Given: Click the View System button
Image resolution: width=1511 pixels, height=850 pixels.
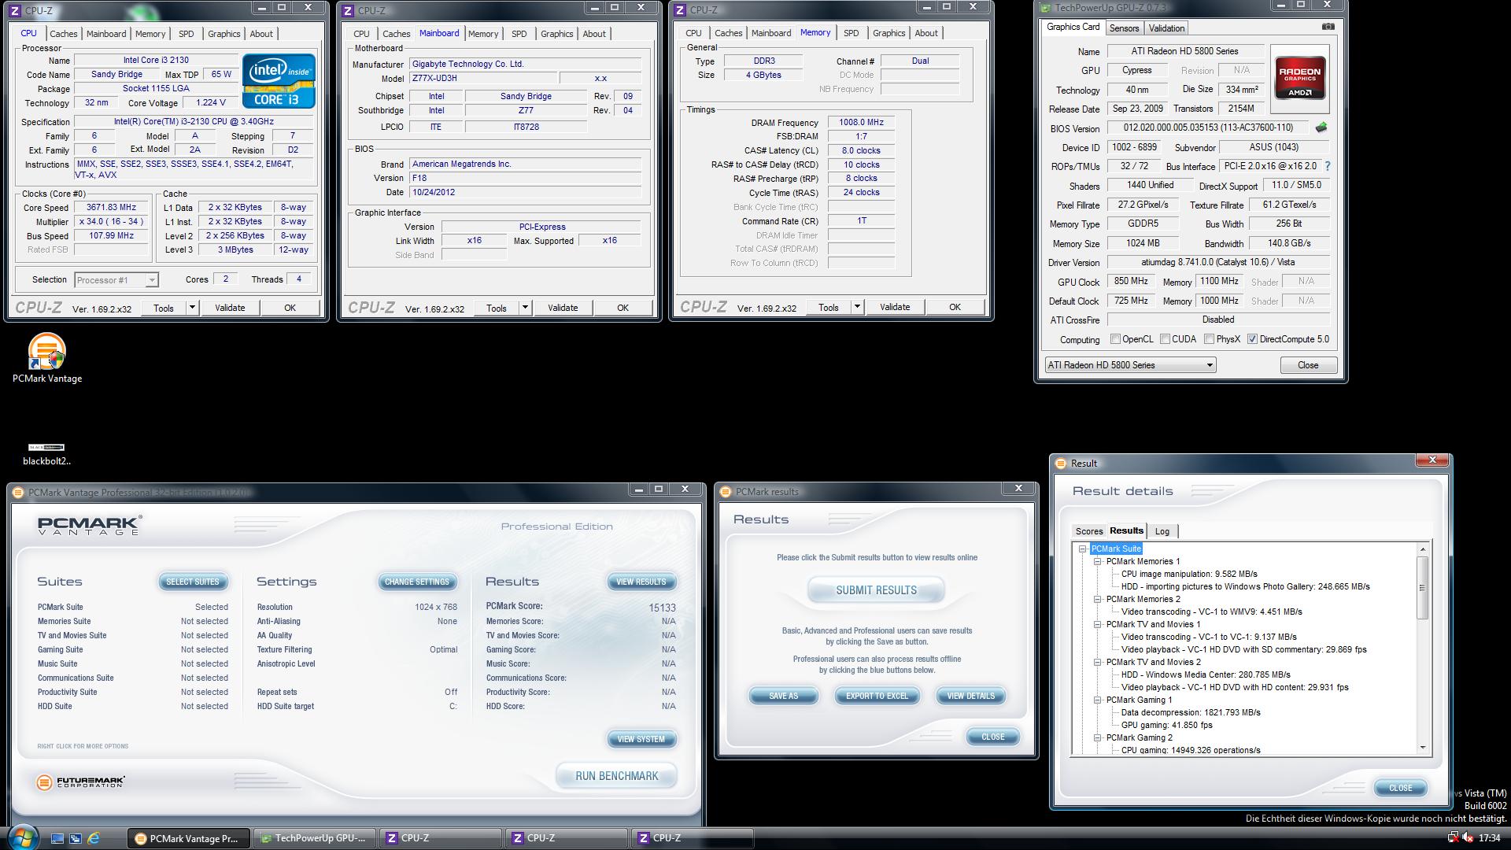Looking at the screenshot, I should (x=641, y=740).
